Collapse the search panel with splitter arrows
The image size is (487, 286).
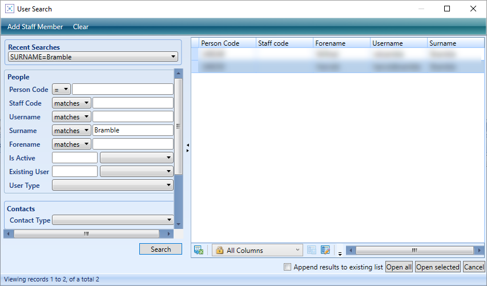click(x=188, y=148)
